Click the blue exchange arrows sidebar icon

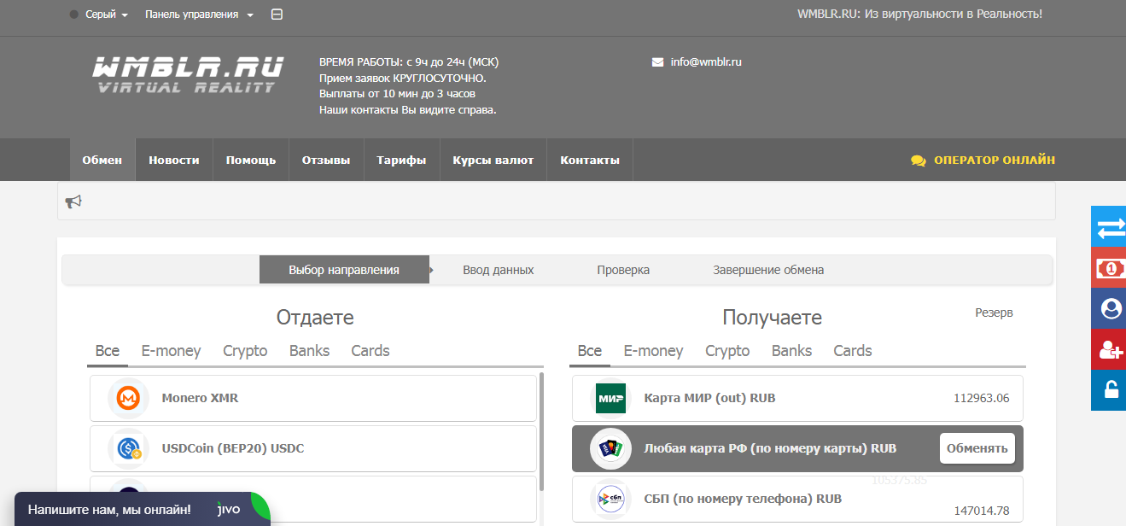(x=1111, y=229)
